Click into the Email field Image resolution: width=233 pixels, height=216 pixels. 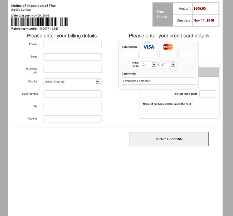click(x=73, y=57)
